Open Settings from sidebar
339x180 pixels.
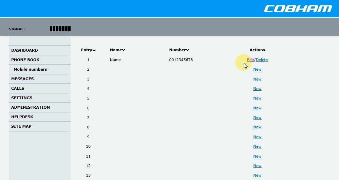coord(22,98)
